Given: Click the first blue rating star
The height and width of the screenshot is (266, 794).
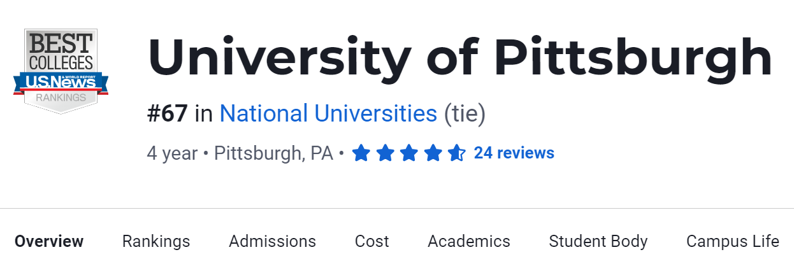Looking at the screenshot, I should [361, 153].
